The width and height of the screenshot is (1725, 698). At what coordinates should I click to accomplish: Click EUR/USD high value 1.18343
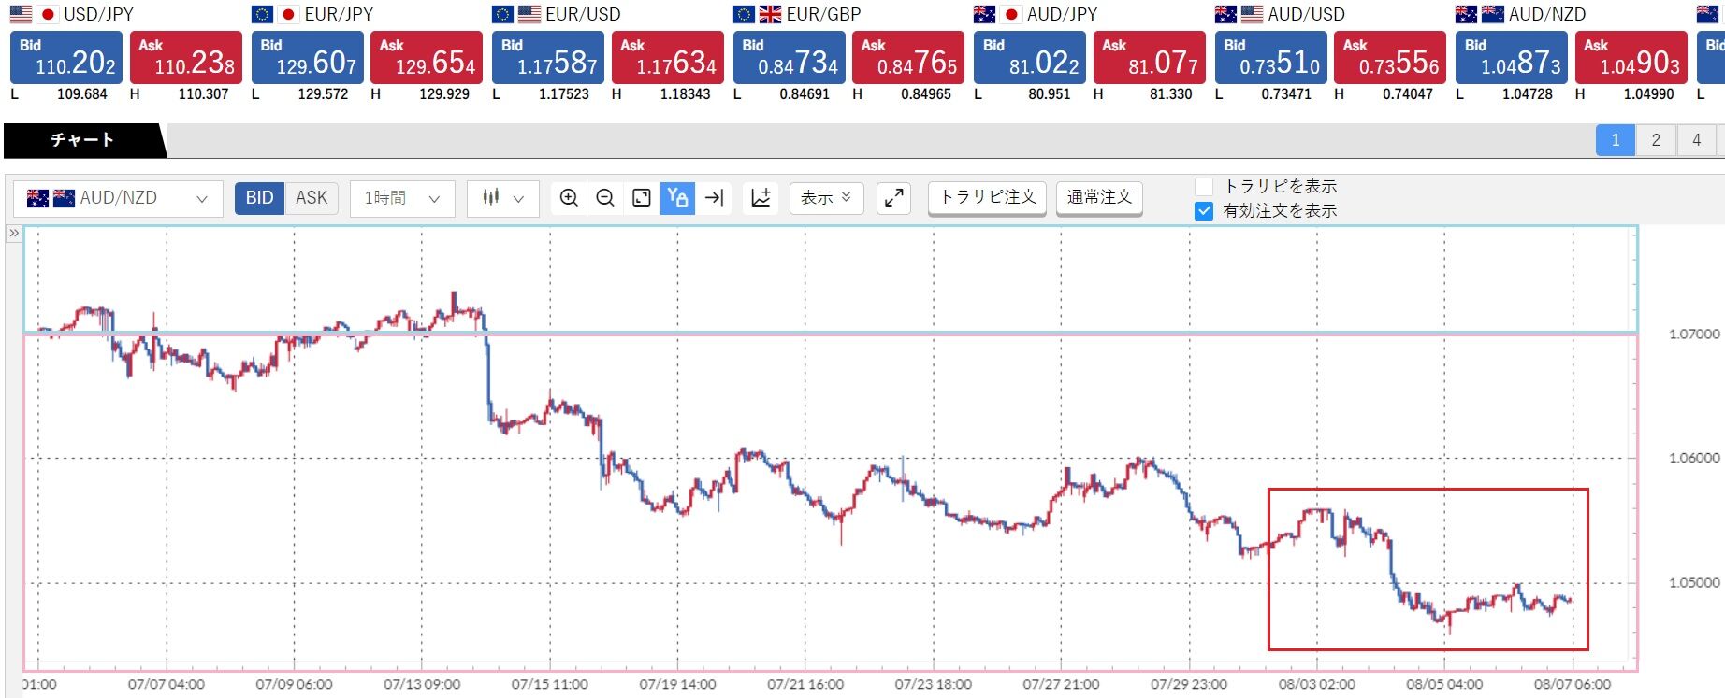pyautogui.click(x=685, y=94)
